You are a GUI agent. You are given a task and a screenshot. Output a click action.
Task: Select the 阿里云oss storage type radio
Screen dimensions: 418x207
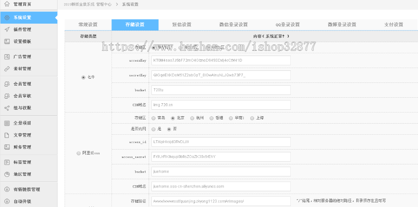(x=78, y=153)
